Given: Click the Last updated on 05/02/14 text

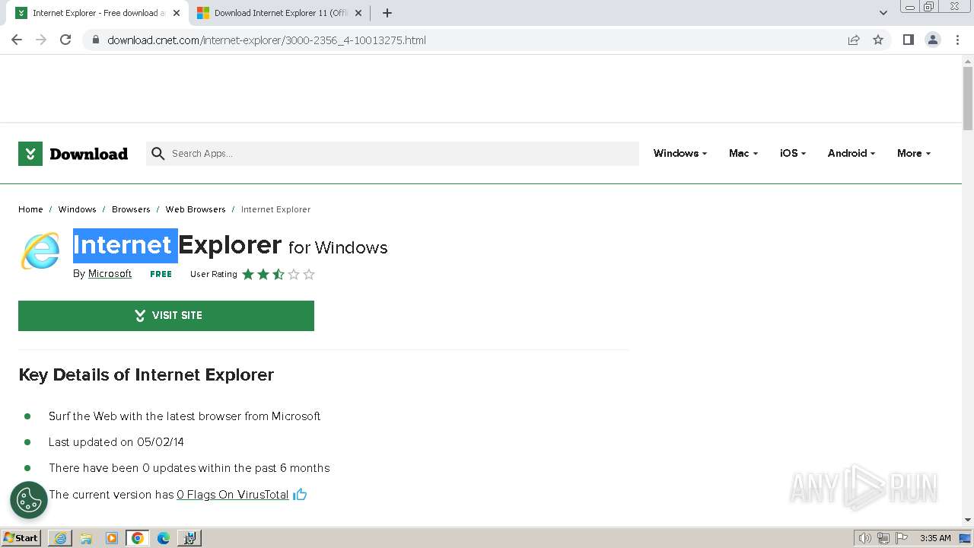Looking at the screenshot, I should 116,442.
